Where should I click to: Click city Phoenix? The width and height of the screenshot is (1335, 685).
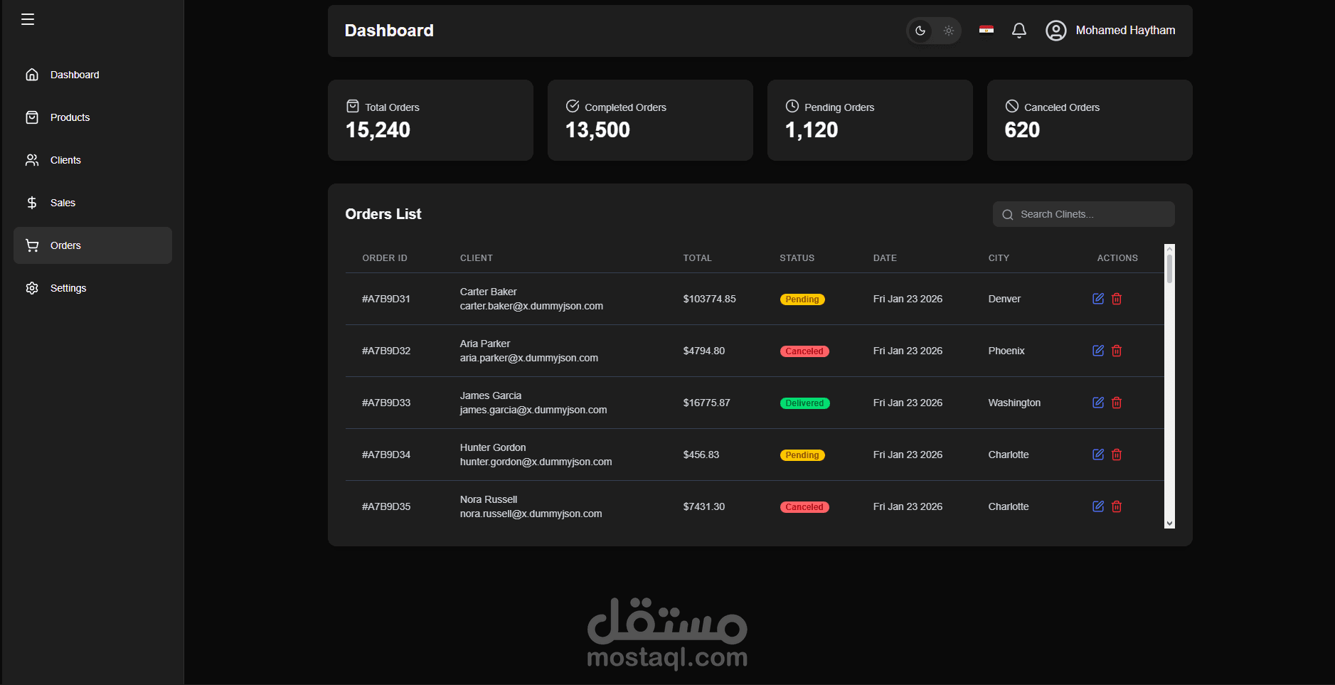coord(1006,351)
